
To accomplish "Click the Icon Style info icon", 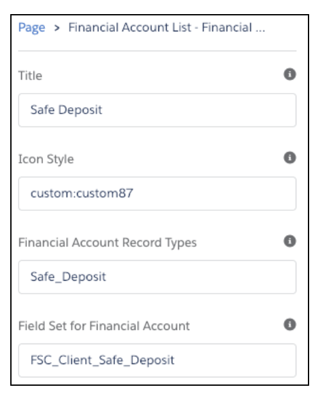I will click(290, 158).
